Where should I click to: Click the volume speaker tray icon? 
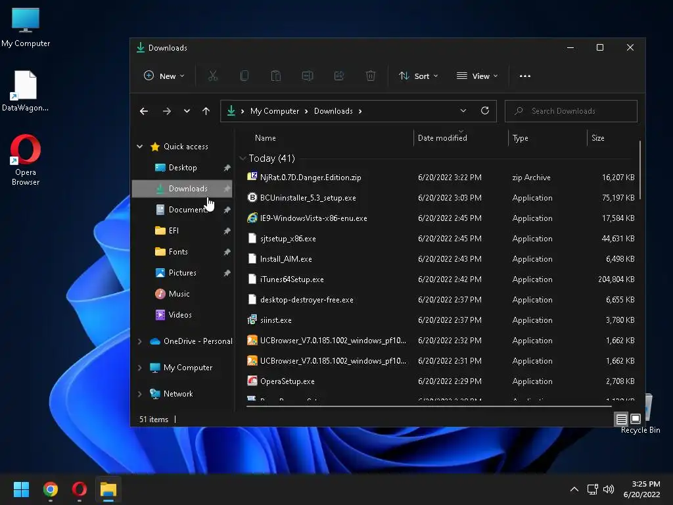[x=609, y=489]
